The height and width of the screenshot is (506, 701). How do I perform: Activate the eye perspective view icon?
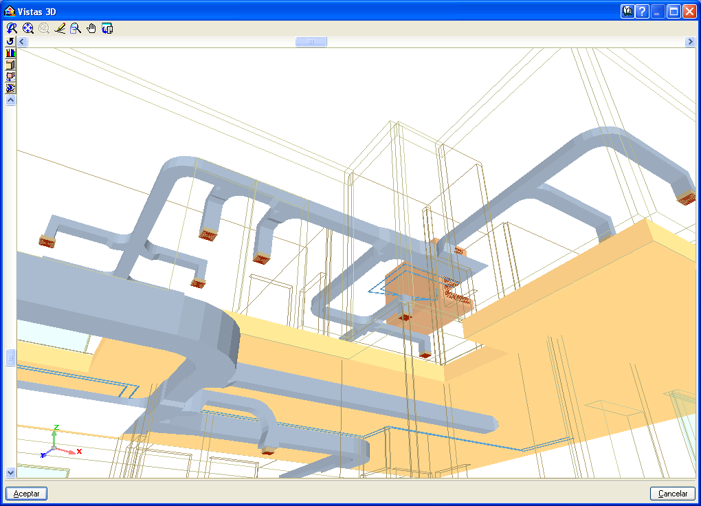point(10,87)
